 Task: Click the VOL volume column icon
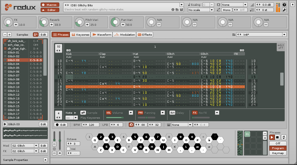pyautogui.click(x=109, y=113)
